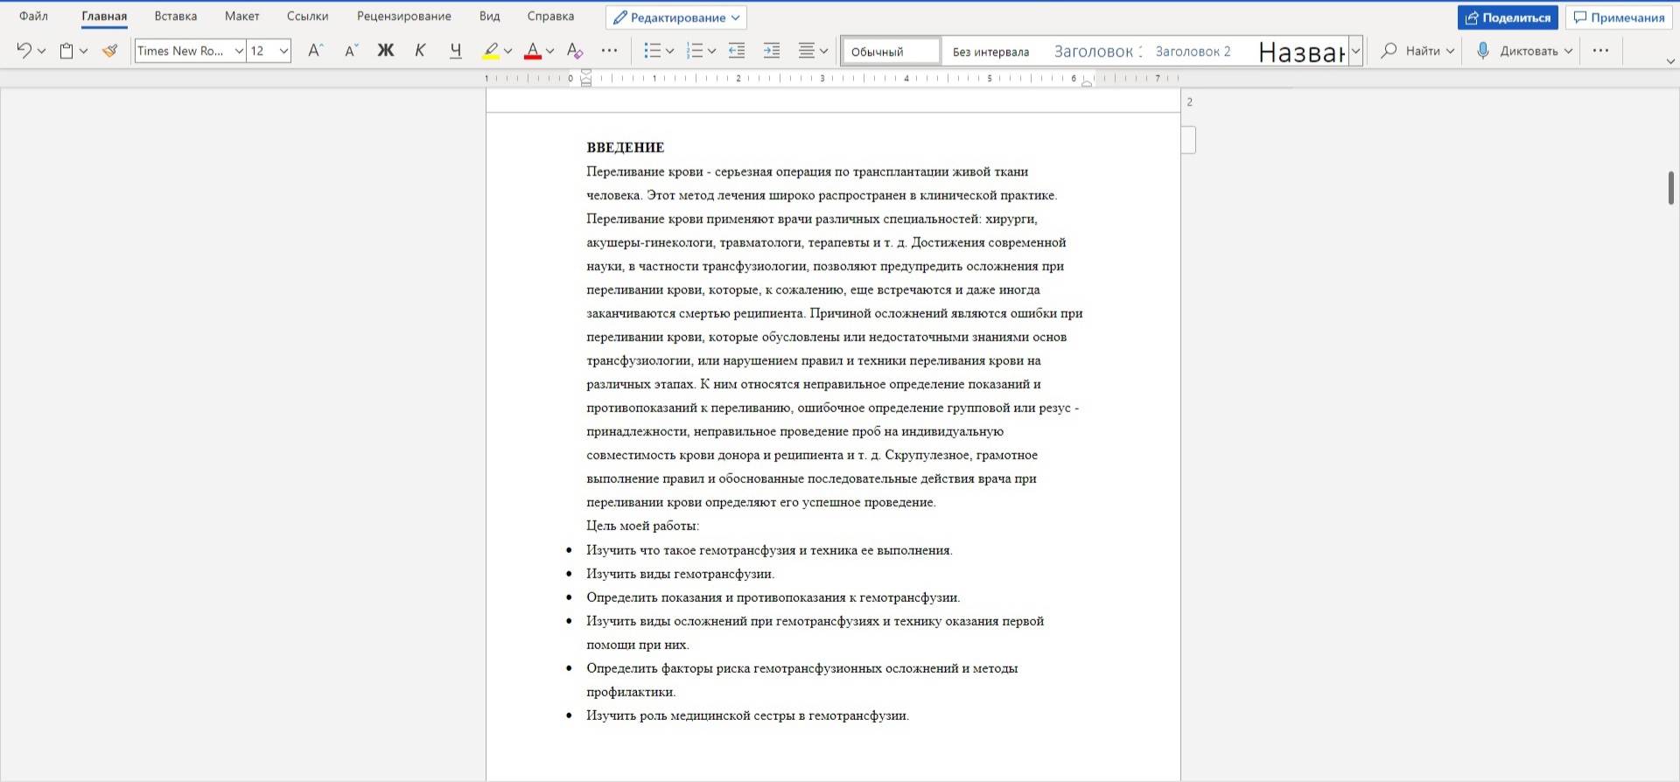The image size is (1680, 782).
Task: Open the Times New Roman font box
Action: 190,51
